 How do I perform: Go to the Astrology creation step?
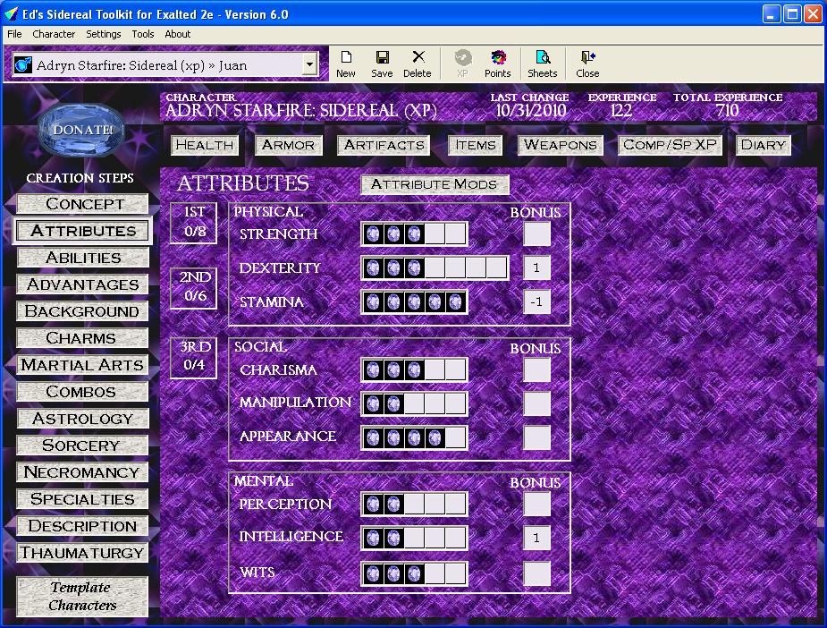click(82, 419)
